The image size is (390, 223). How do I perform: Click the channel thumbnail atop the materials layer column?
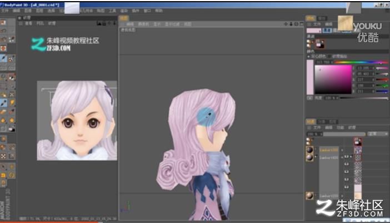[358, 142]
